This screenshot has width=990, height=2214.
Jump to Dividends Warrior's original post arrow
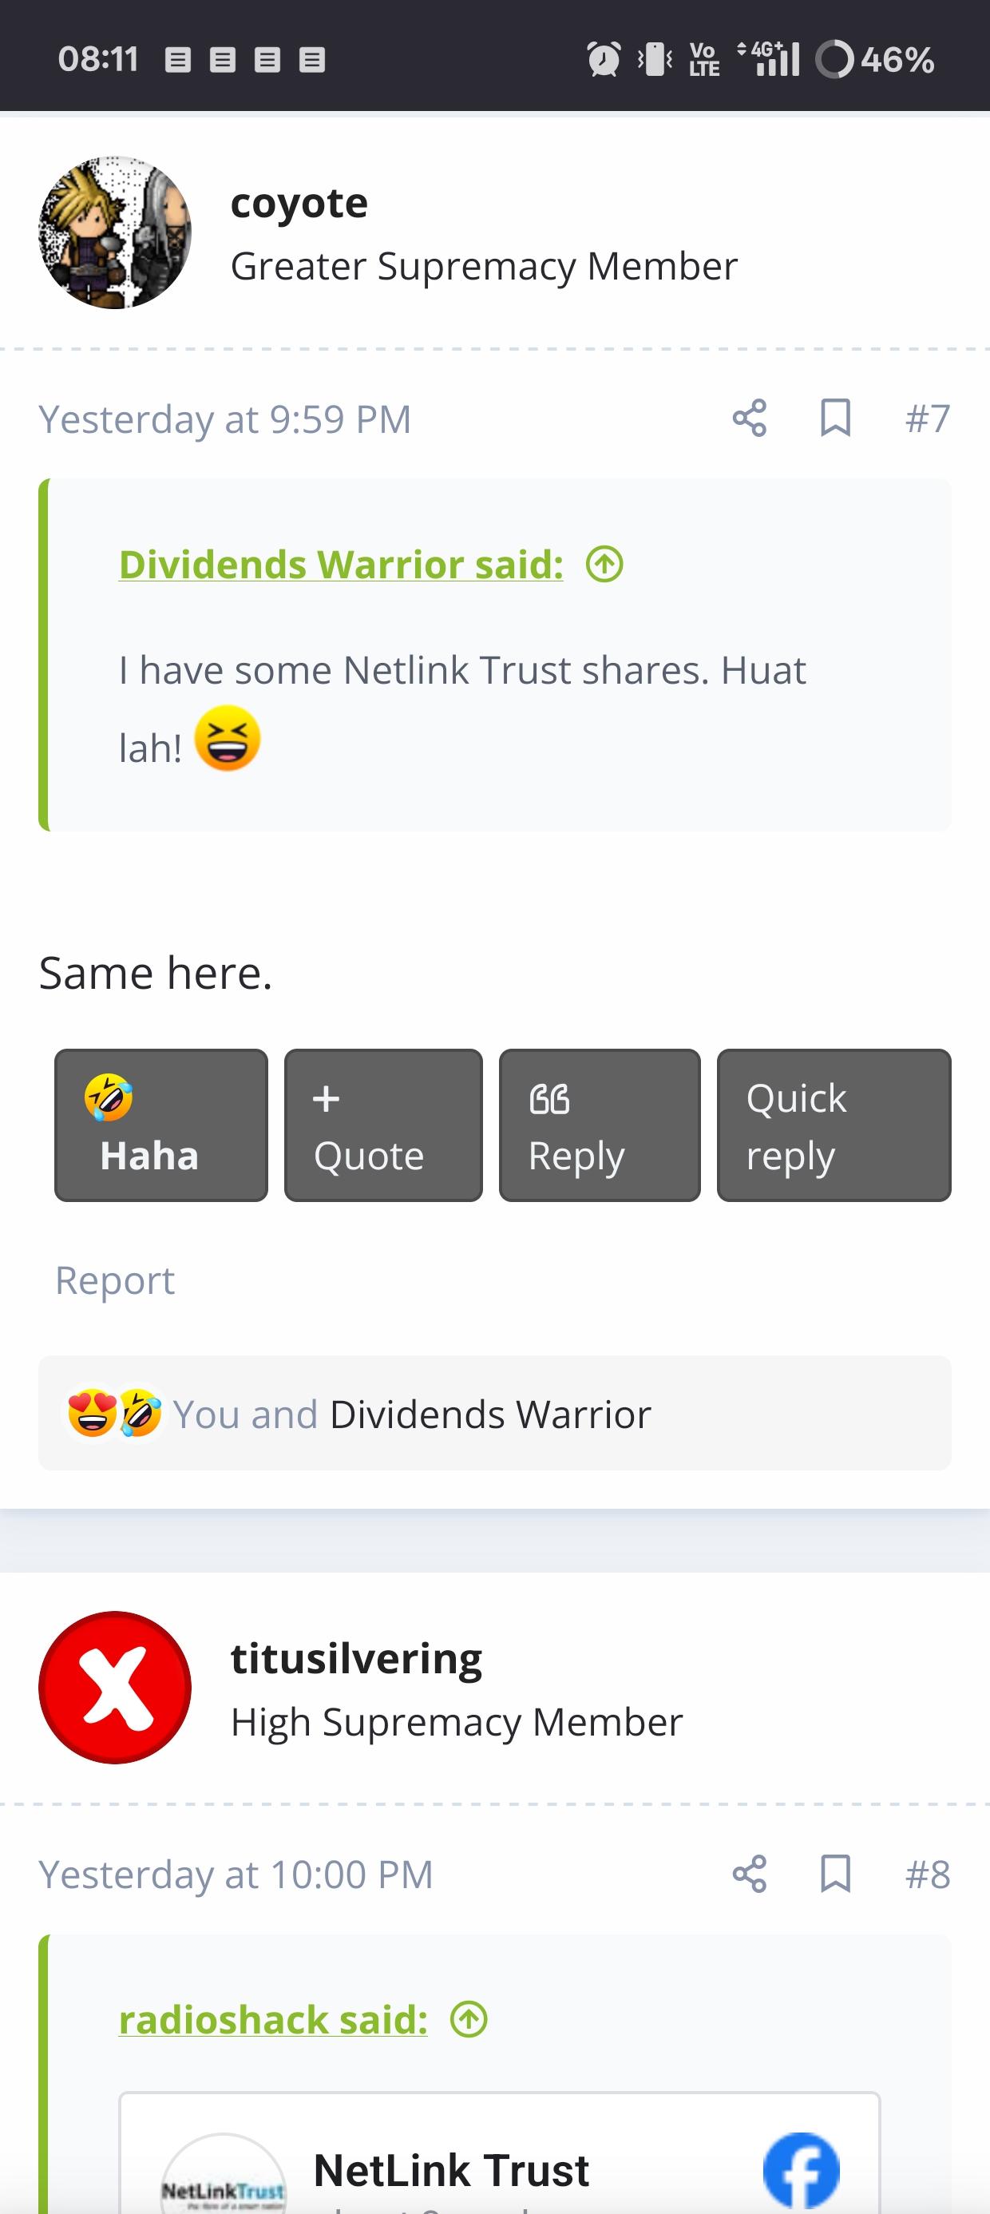(605, 565)
